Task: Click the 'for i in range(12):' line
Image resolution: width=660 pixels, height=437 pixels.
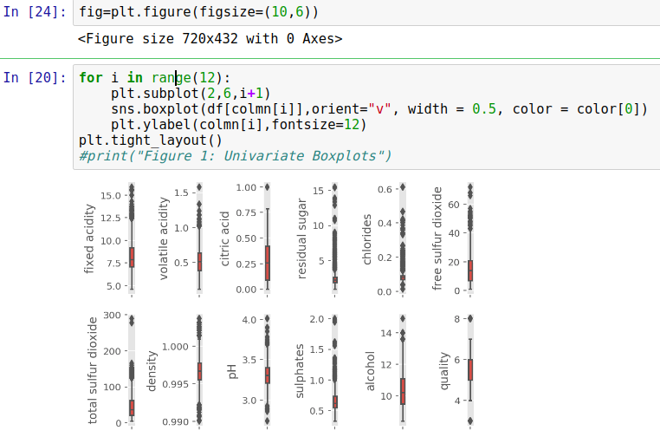Action: coord(155,77)
